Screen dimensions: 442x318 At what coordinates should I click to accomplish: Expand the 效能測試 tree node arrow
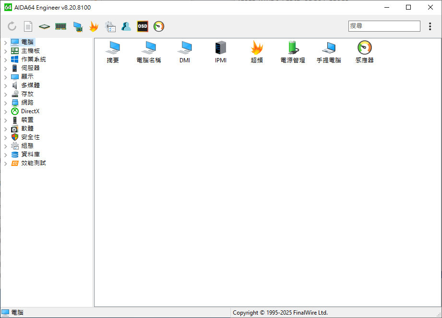5,163
